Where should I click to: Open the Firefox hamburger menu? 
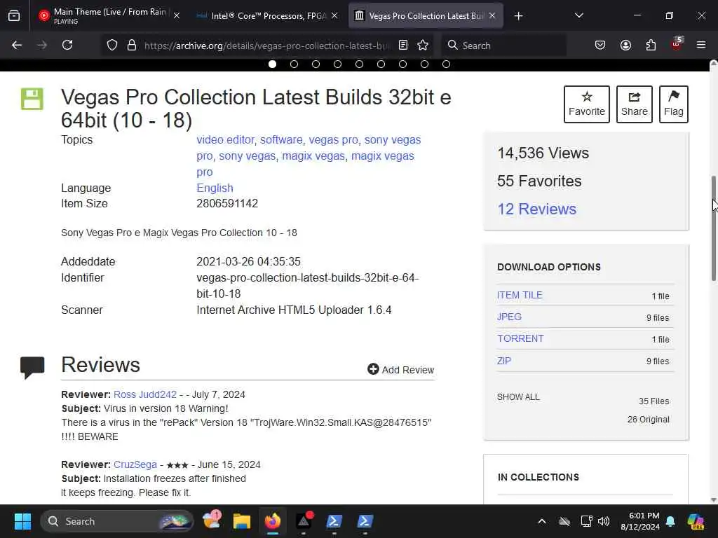[x=701, y=46]
